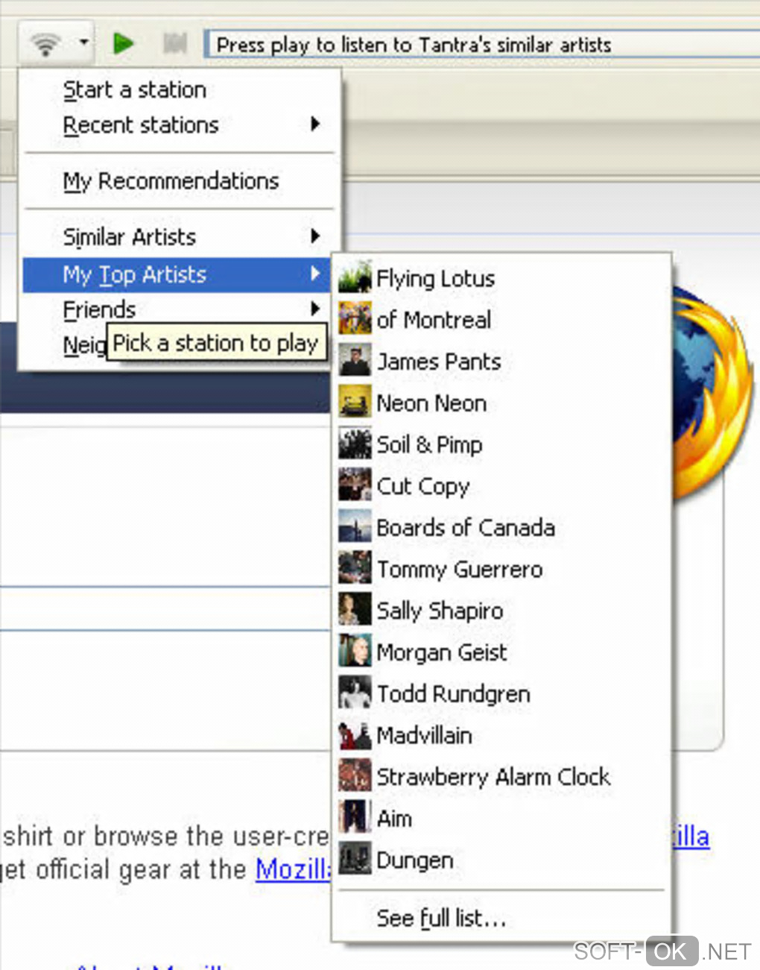Click the now-playing status text field

pos(483,45)
